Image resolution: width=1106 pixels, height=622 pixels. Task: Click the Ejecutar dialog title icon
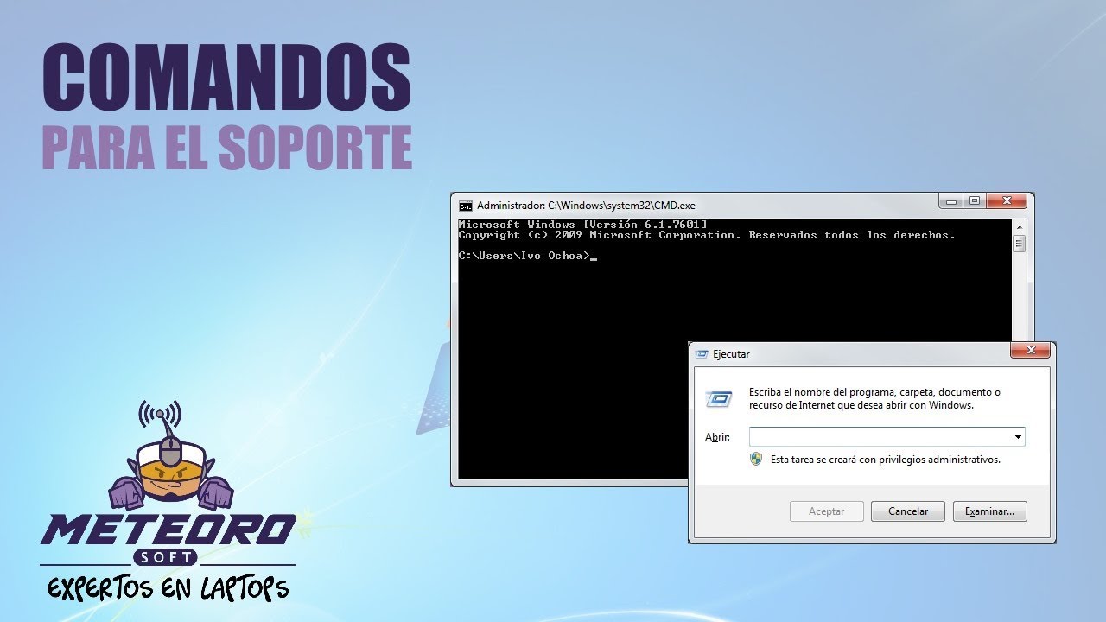(x=702, y=354)
